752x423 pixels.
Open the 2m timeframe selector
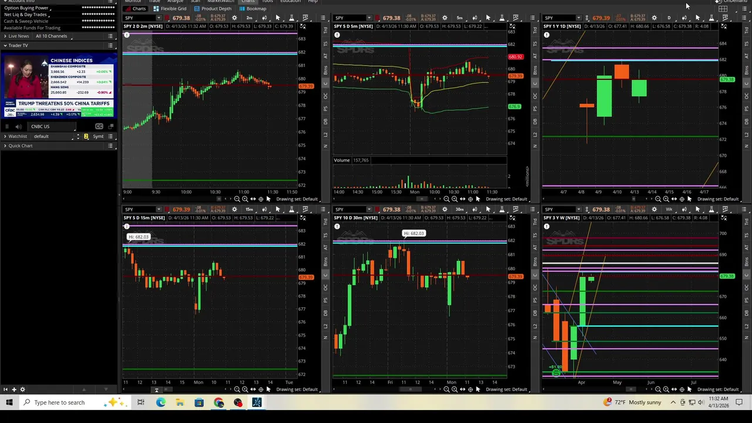click(249, 18)
